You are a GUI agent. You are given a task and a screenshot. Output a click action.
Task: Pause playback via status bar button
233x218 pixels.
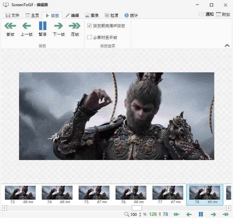(x=201, y=214)
